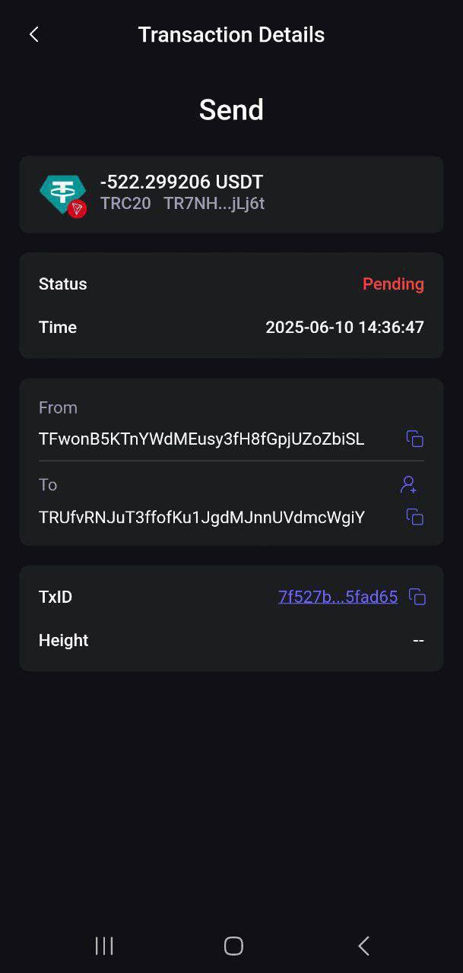The image size is (463, 973).
Task: Open the TxID link 7f527b...5fad65
Action: tap(338, 597)
